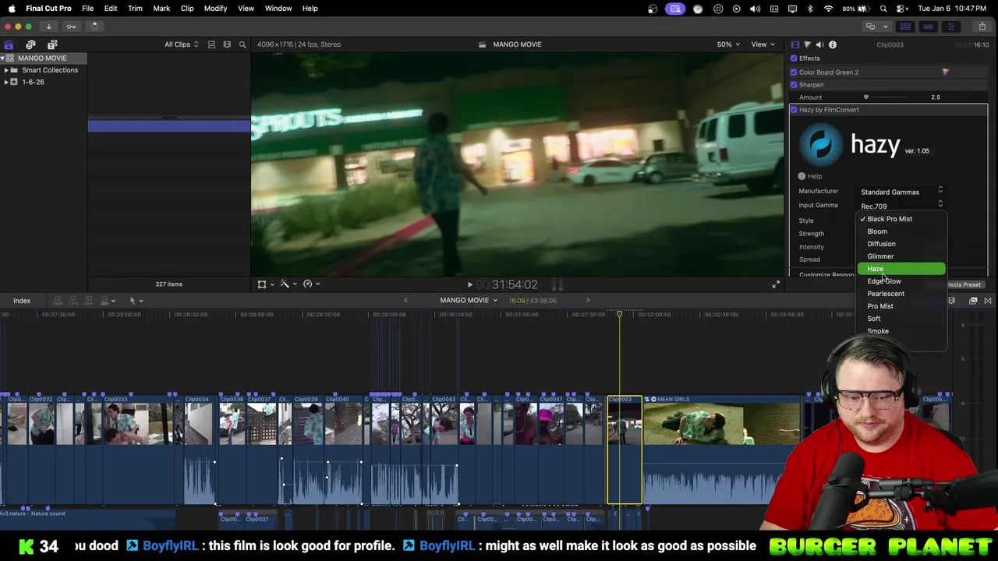Viewport: 998px width, 561px height.
Task: Open the secondary display layout button
Action: (x=870, y=26)
